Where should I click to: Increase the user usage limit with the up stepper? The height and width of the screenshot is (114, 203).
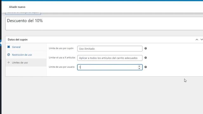click(x=139, y=66)
